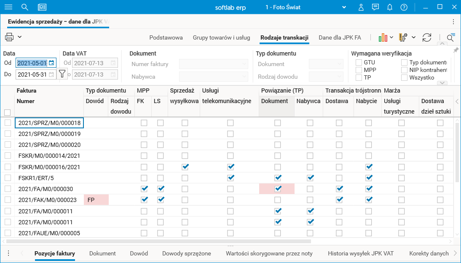Open the dropdown arrow next to the printer

pyautogui.click(x=20, y=37)
